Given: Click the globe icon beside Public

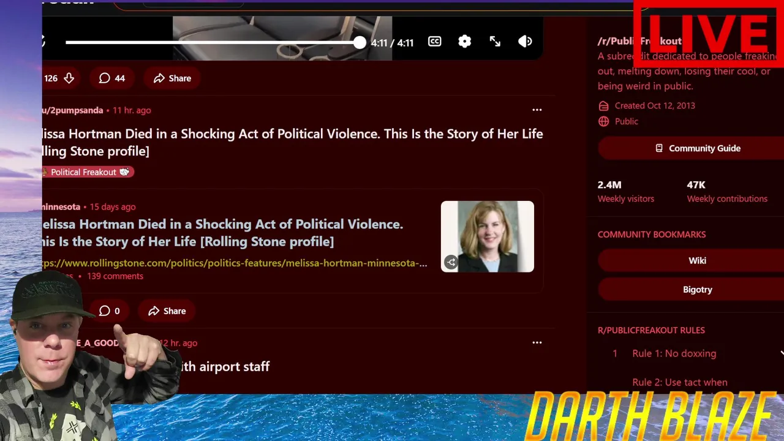Looking at the screenshot, I should coord(603,121).
